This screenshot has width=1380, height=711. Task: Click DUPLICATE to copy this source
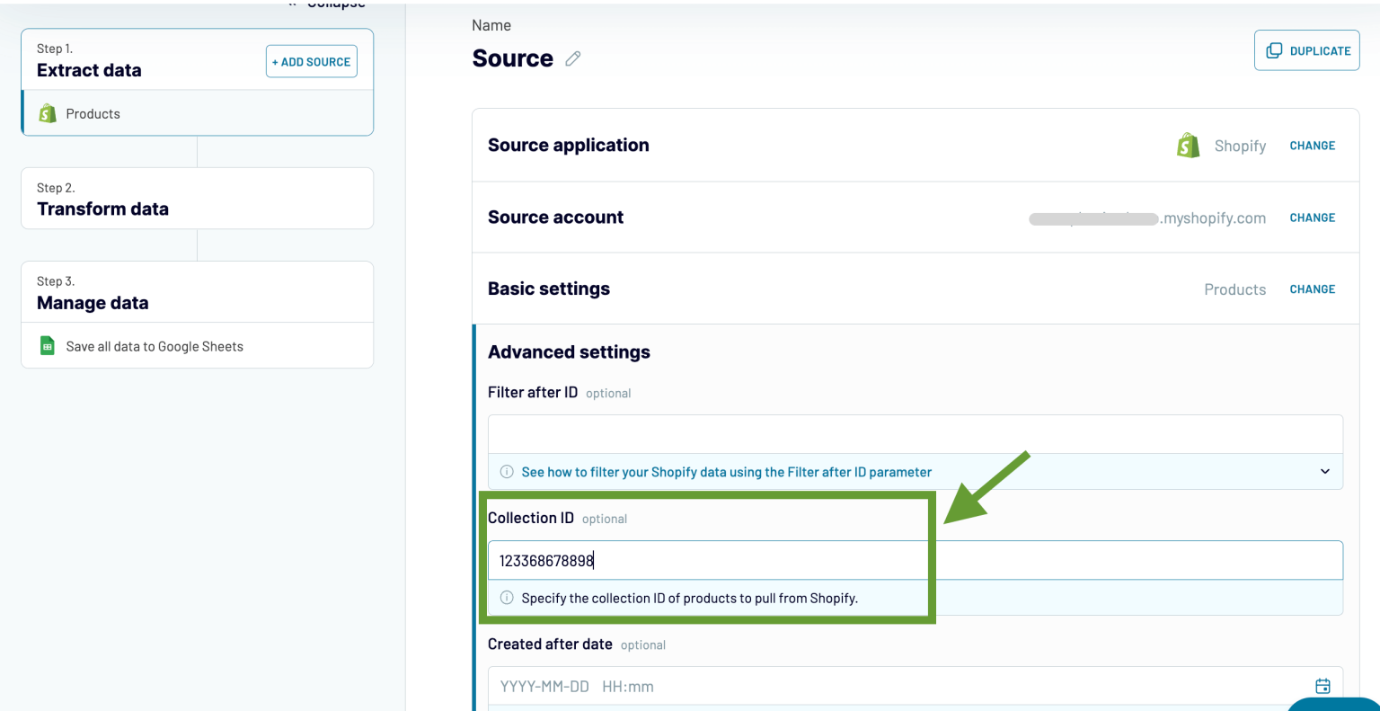[x=1306, y=50]
